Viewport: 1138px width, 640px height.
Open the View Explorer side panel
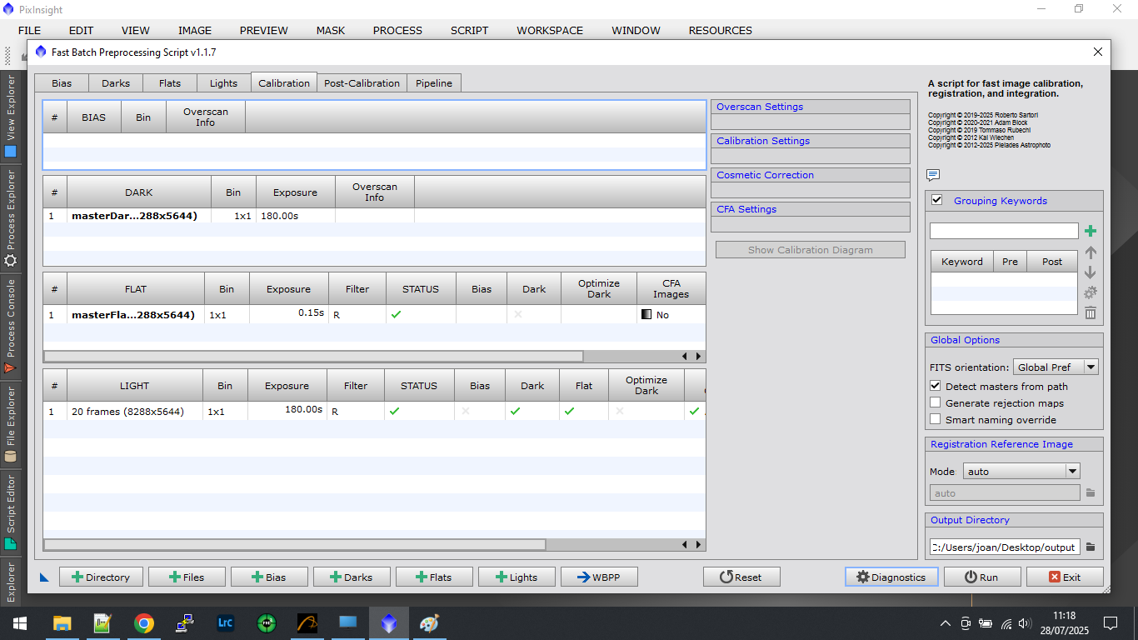pyautogui.click(x=11, y=115)
